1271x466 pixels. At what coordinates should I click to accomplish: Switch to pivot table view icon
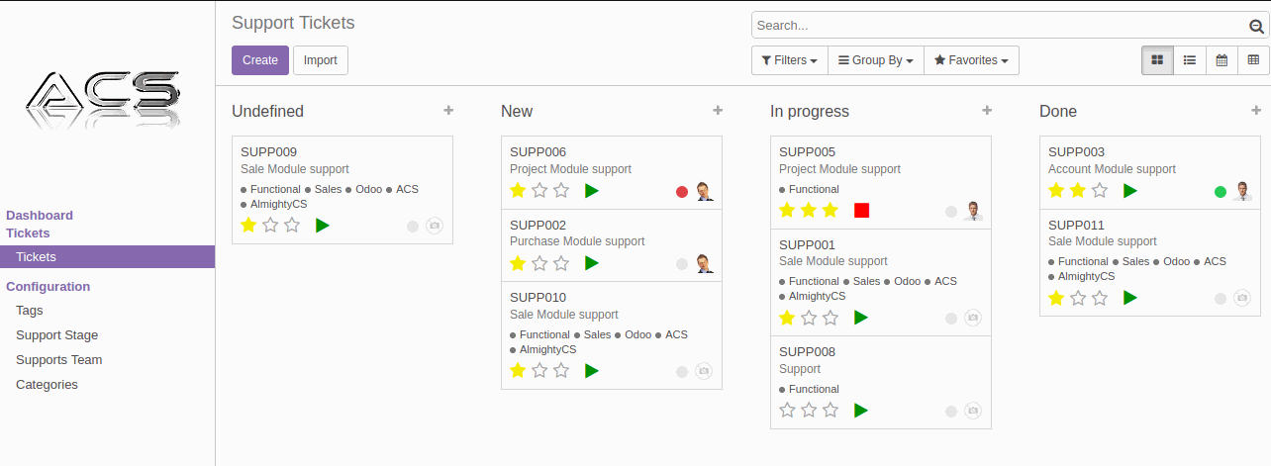tap(1253, 60)
